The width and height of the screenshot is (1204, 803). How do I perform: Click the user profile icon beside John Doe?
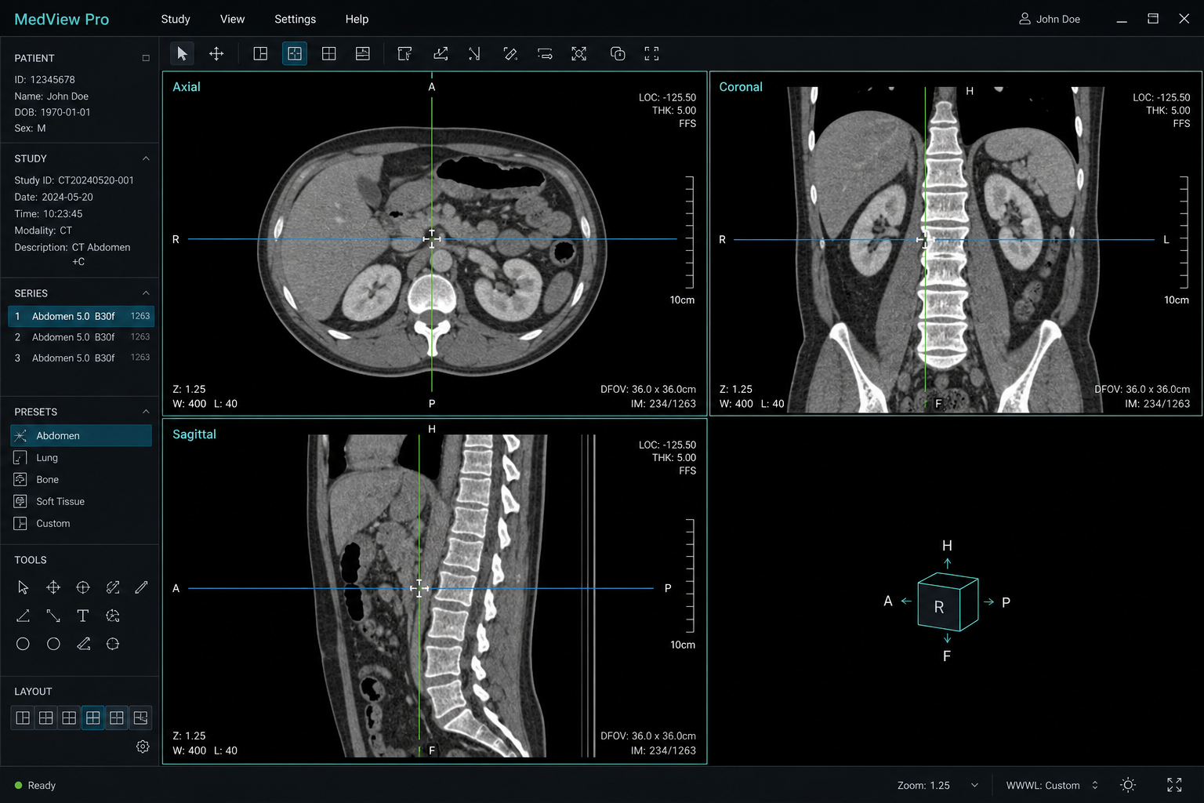[x=1024, y=19]
